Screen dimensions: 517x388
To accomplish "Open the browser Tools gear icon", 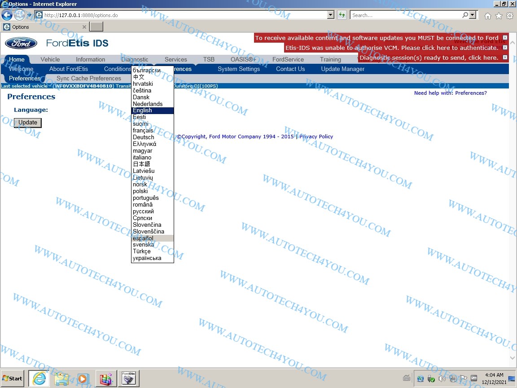I will pos(510,16).
